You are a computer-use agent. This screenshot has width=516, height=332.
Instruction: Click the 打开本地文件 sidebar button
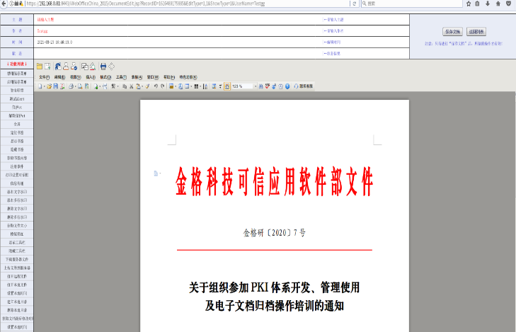tap(17, 285)
